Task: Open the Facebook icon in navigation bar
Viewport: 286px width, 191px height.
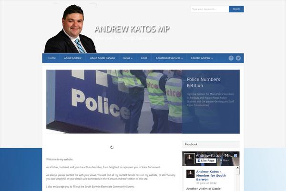Action: (x=231, y=58)
